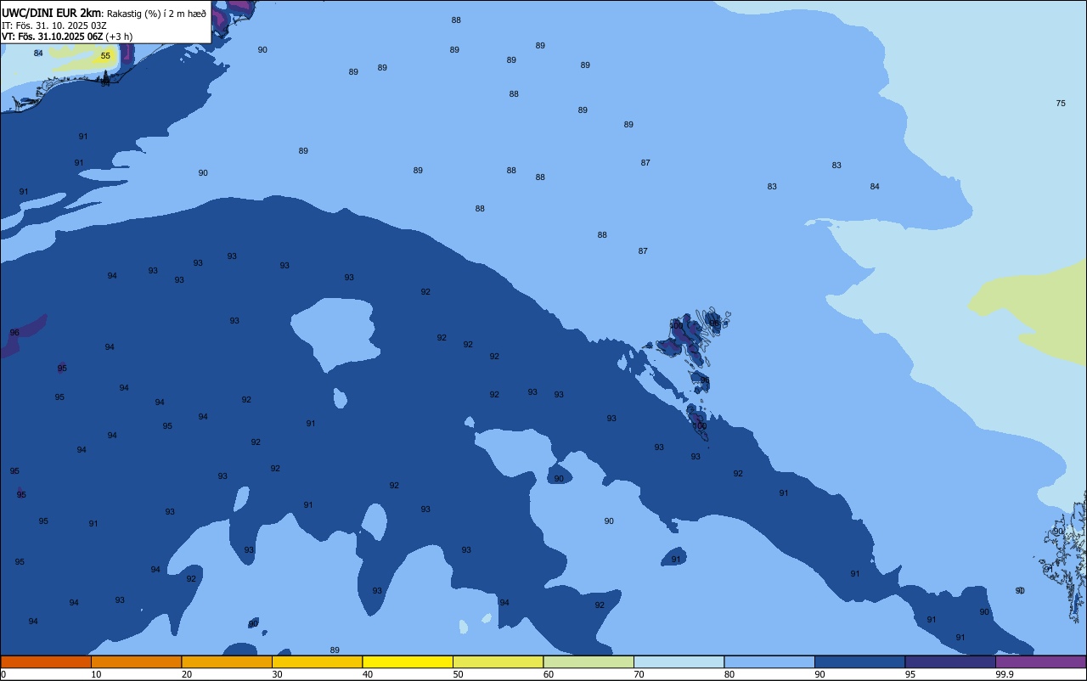Click the 60–70 pale green legend segment
This screenshot has height=681, width=1087.
589,661
